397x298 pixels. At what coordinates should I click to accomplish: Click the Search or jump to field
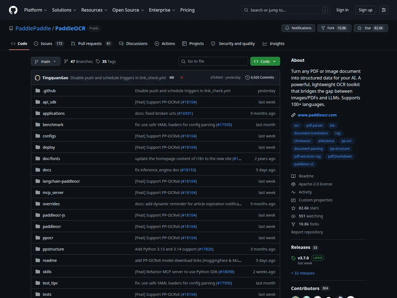pos(285,10)
